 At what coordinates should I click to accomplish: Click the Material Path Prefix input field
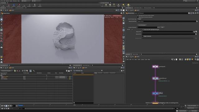167,21
